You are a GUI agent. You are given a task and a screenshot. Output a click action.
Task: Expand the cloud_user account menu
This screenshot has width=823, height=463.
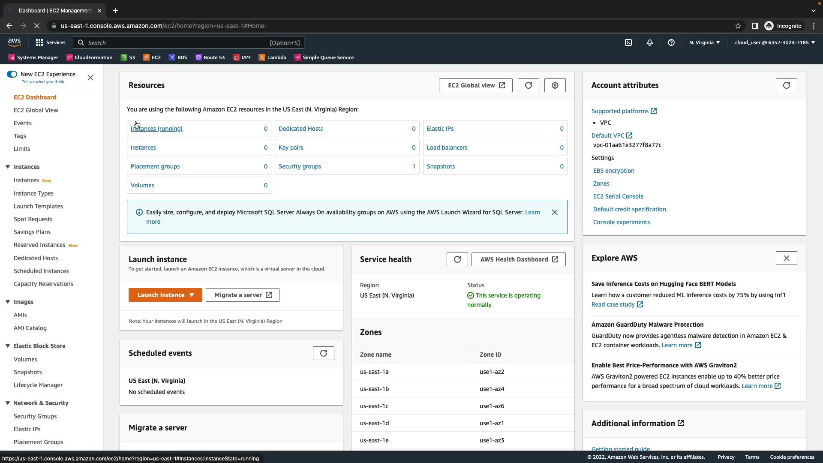775,42
